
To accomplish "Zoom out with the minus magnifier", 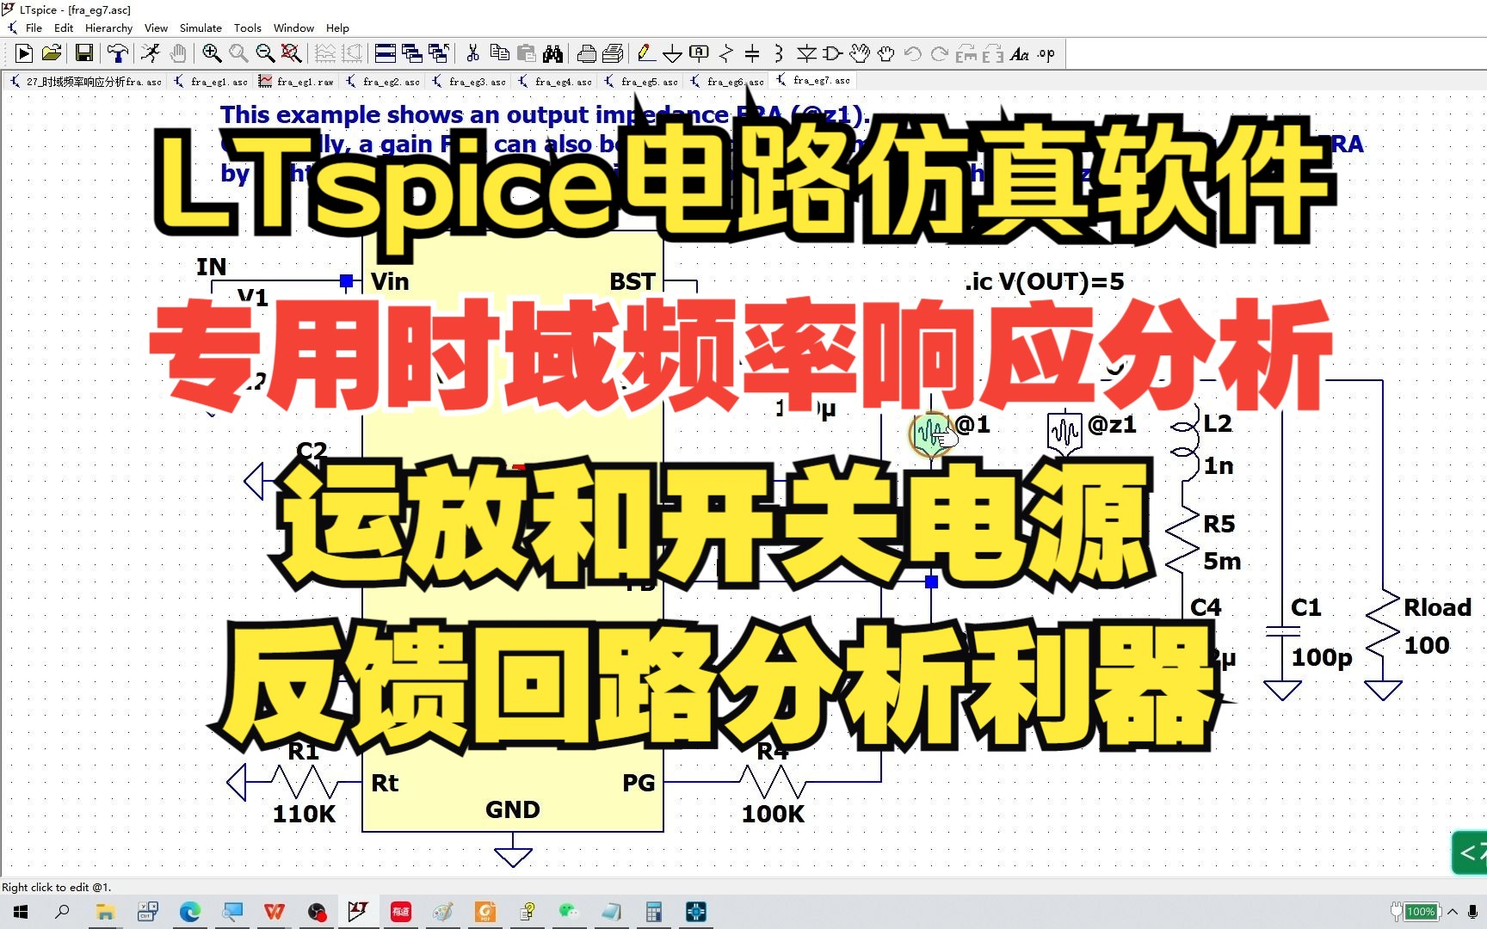I will tap(265, 53).
